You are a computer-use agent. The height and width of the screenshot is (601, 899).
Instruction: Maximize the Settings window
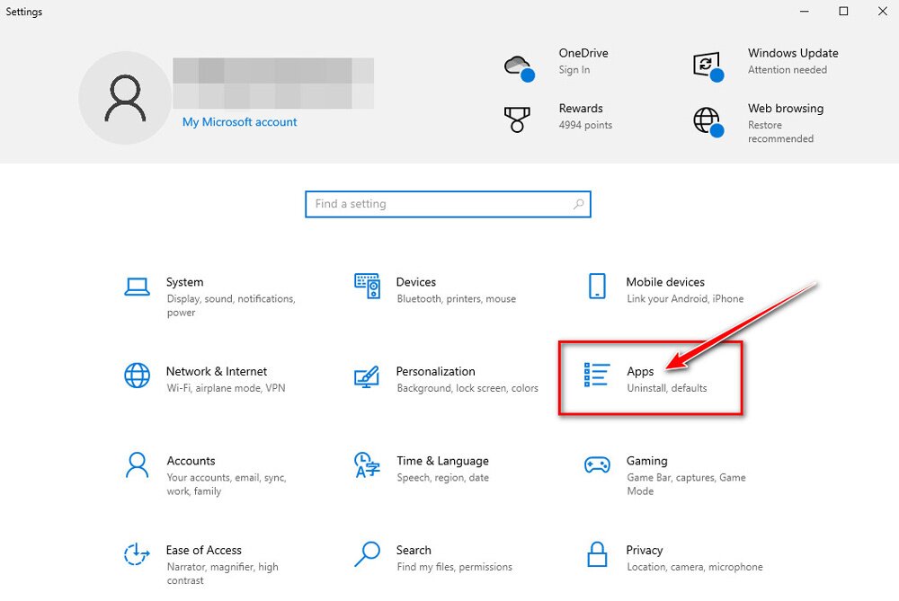tap(843, 12)
